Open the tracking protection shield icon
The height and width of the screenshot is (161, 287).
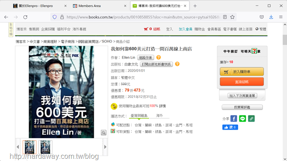[x=55, y=17]
